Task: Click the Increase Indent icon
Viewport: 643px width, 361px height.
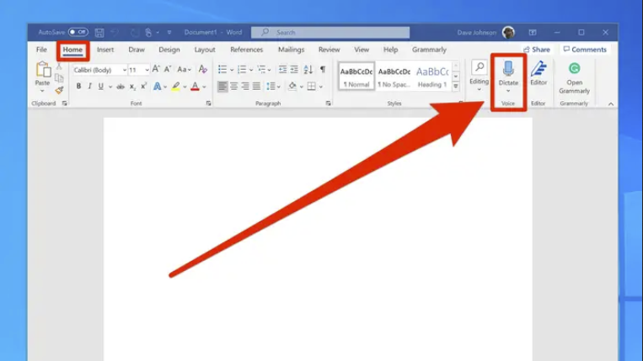Action: pyautogui.click(x=294, y=69)
